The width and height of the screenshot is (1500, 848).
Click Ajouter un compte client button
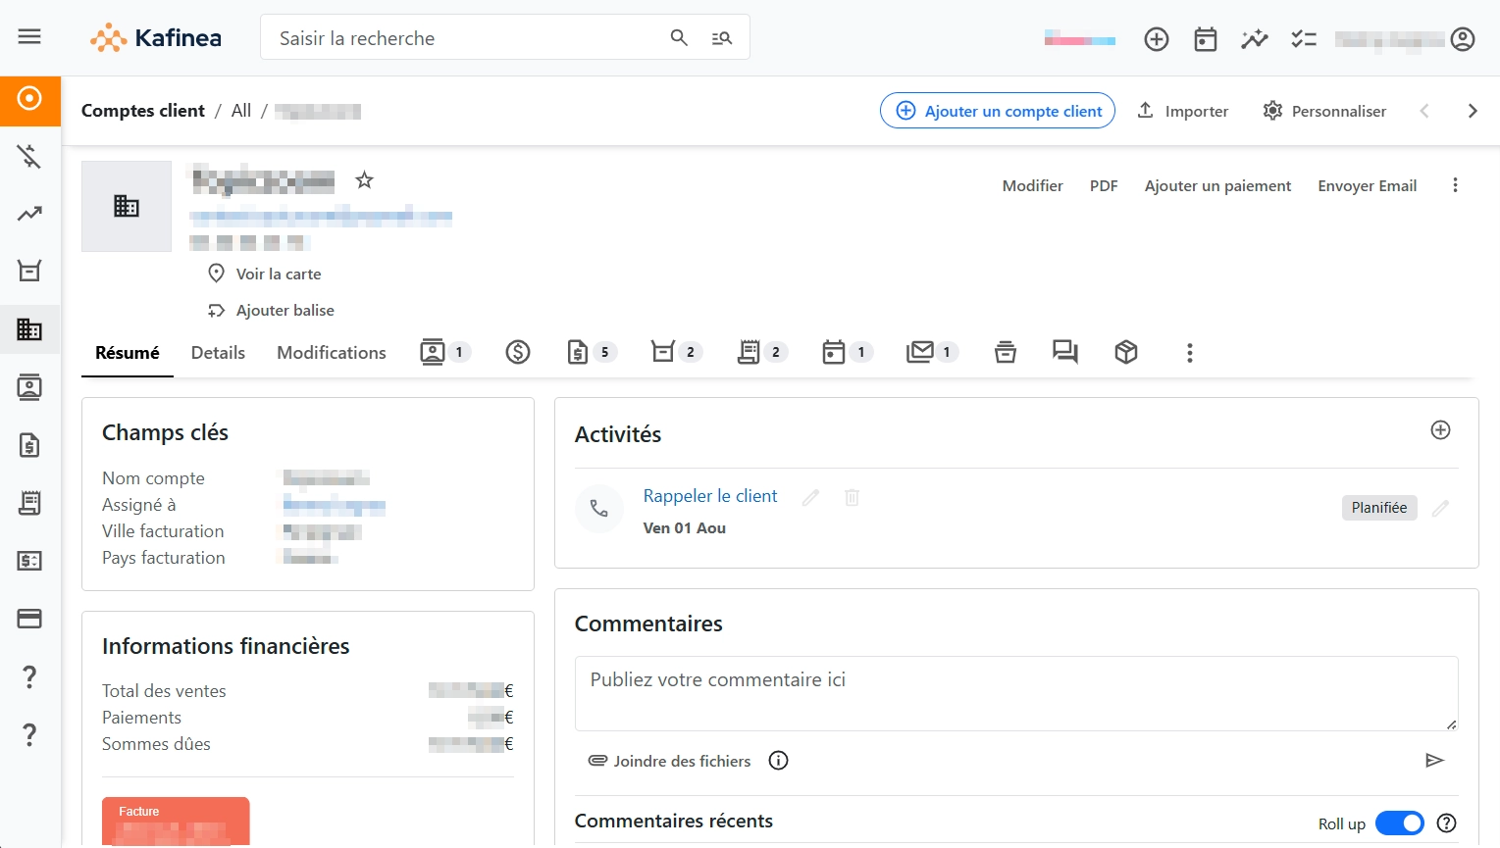[997, 111]
